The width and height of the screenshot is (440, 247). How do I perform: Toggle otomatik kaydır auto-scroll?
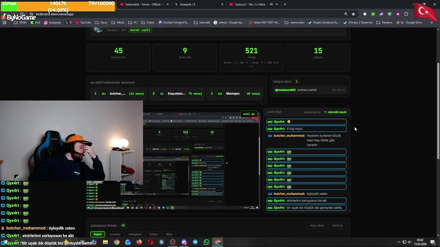click(335, 112)
